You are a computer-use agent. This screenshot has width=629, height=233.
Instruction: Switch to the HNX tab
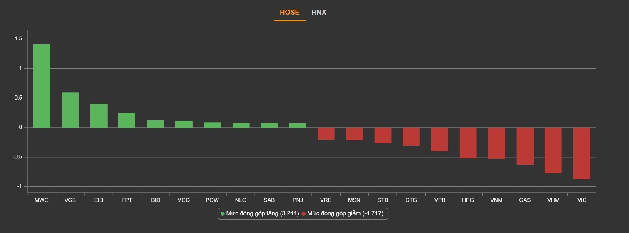pyautogui.click(x=319, y=13)
